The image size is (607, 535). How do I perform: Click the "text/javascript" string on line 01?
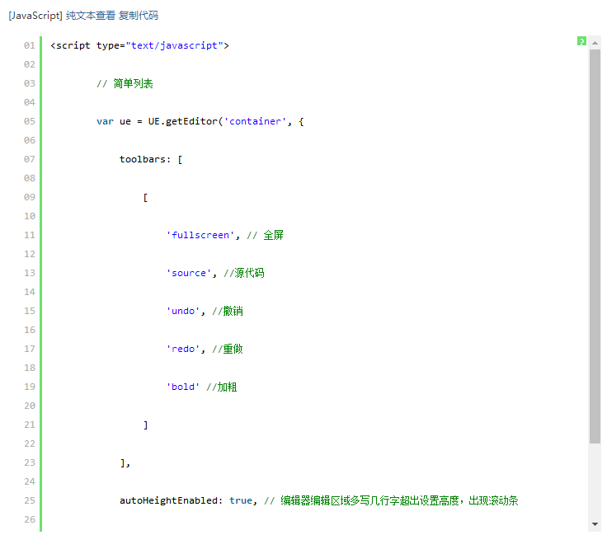click(x=175, y=45)
